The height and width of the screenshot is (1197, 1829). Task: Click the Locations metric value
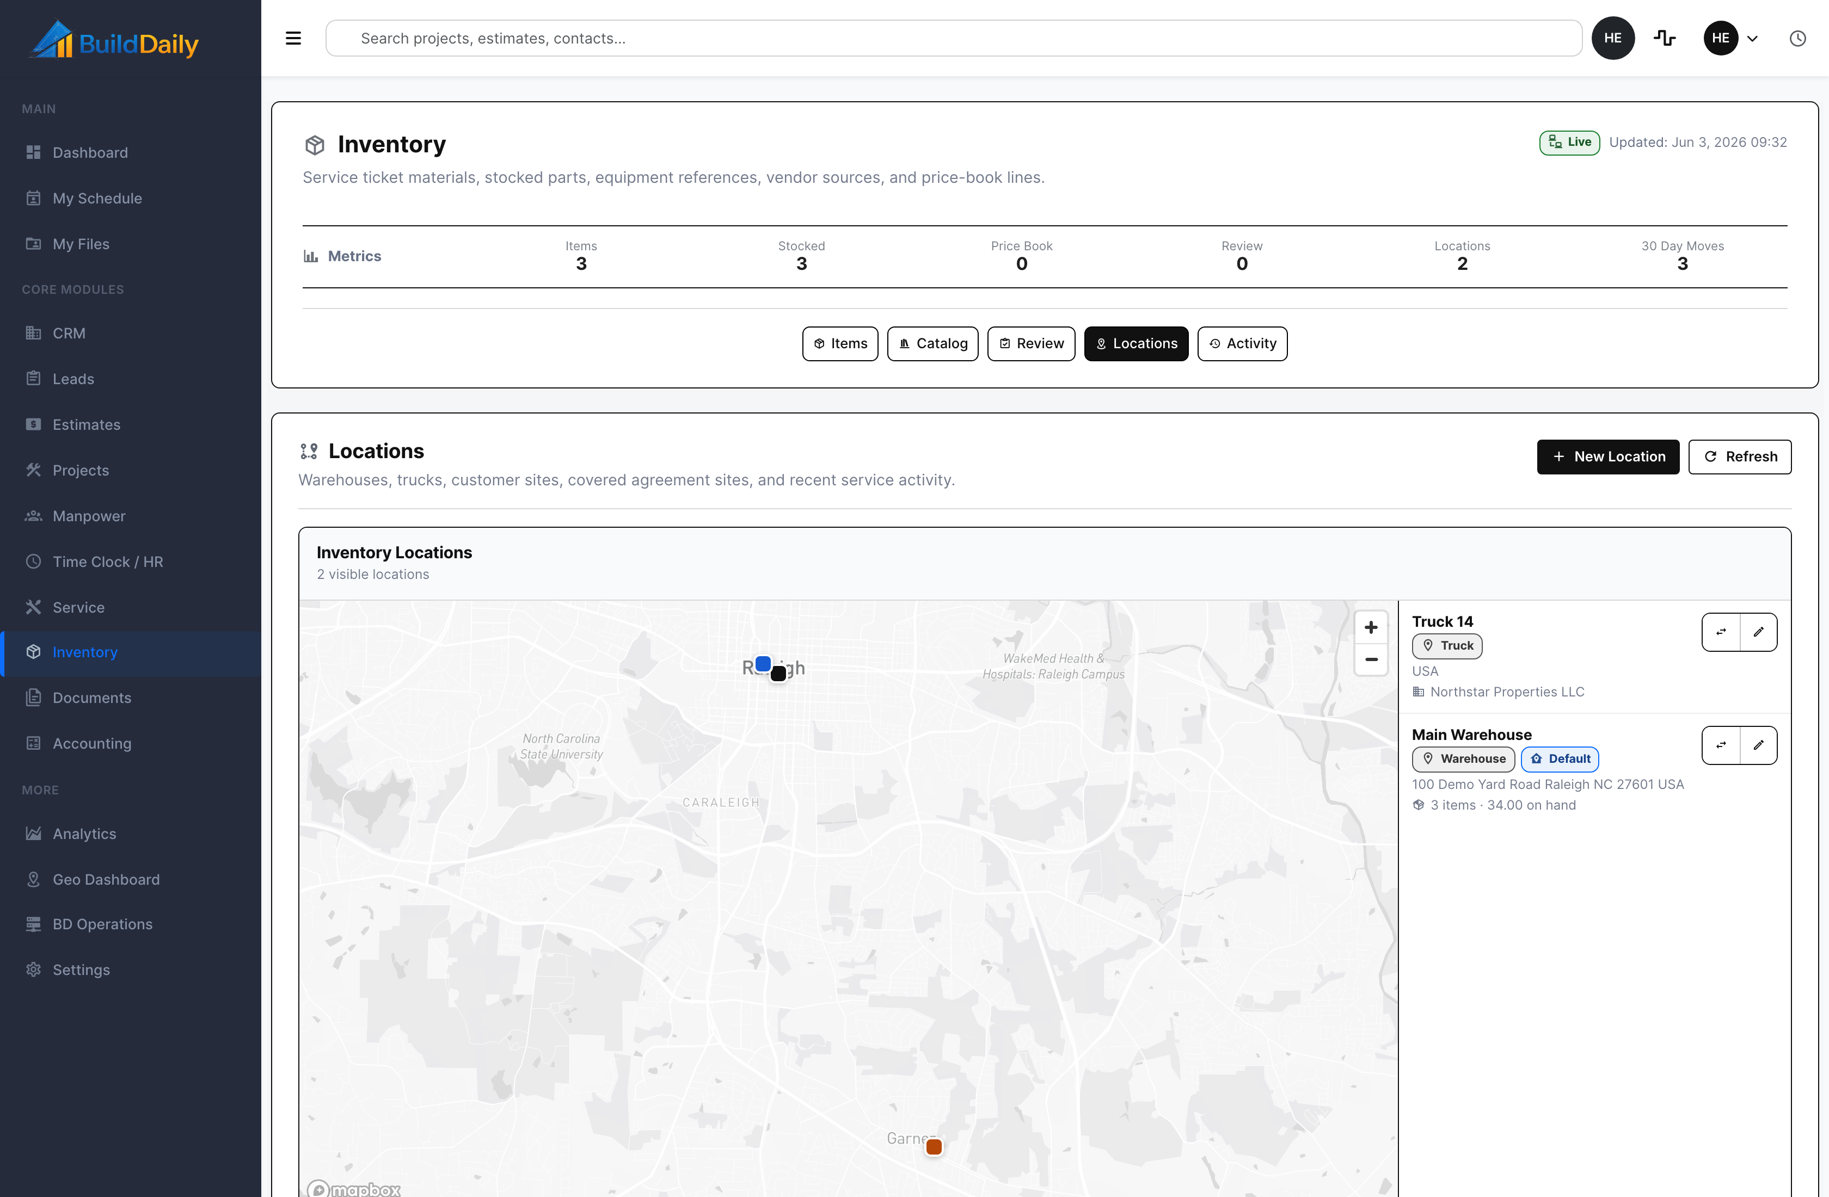click(1463, 263)
